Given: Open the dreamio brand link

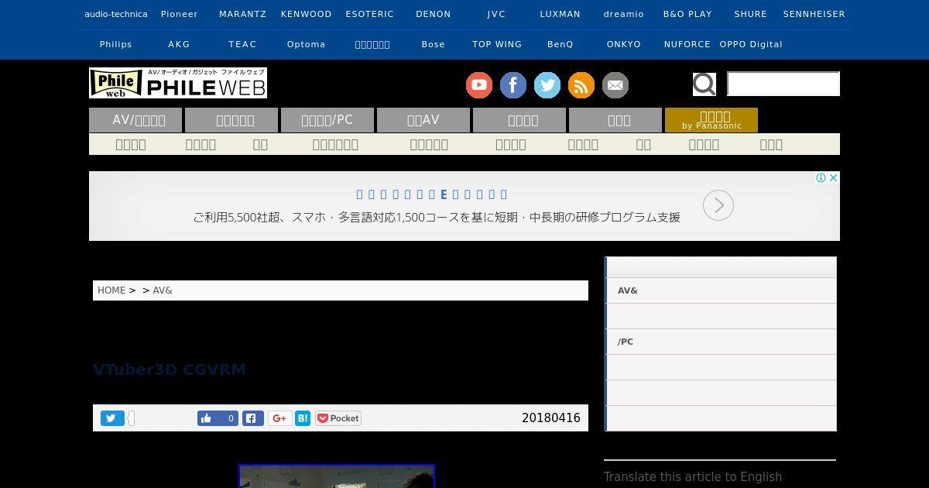Looking at the screenshot, I should click(624, 14).
